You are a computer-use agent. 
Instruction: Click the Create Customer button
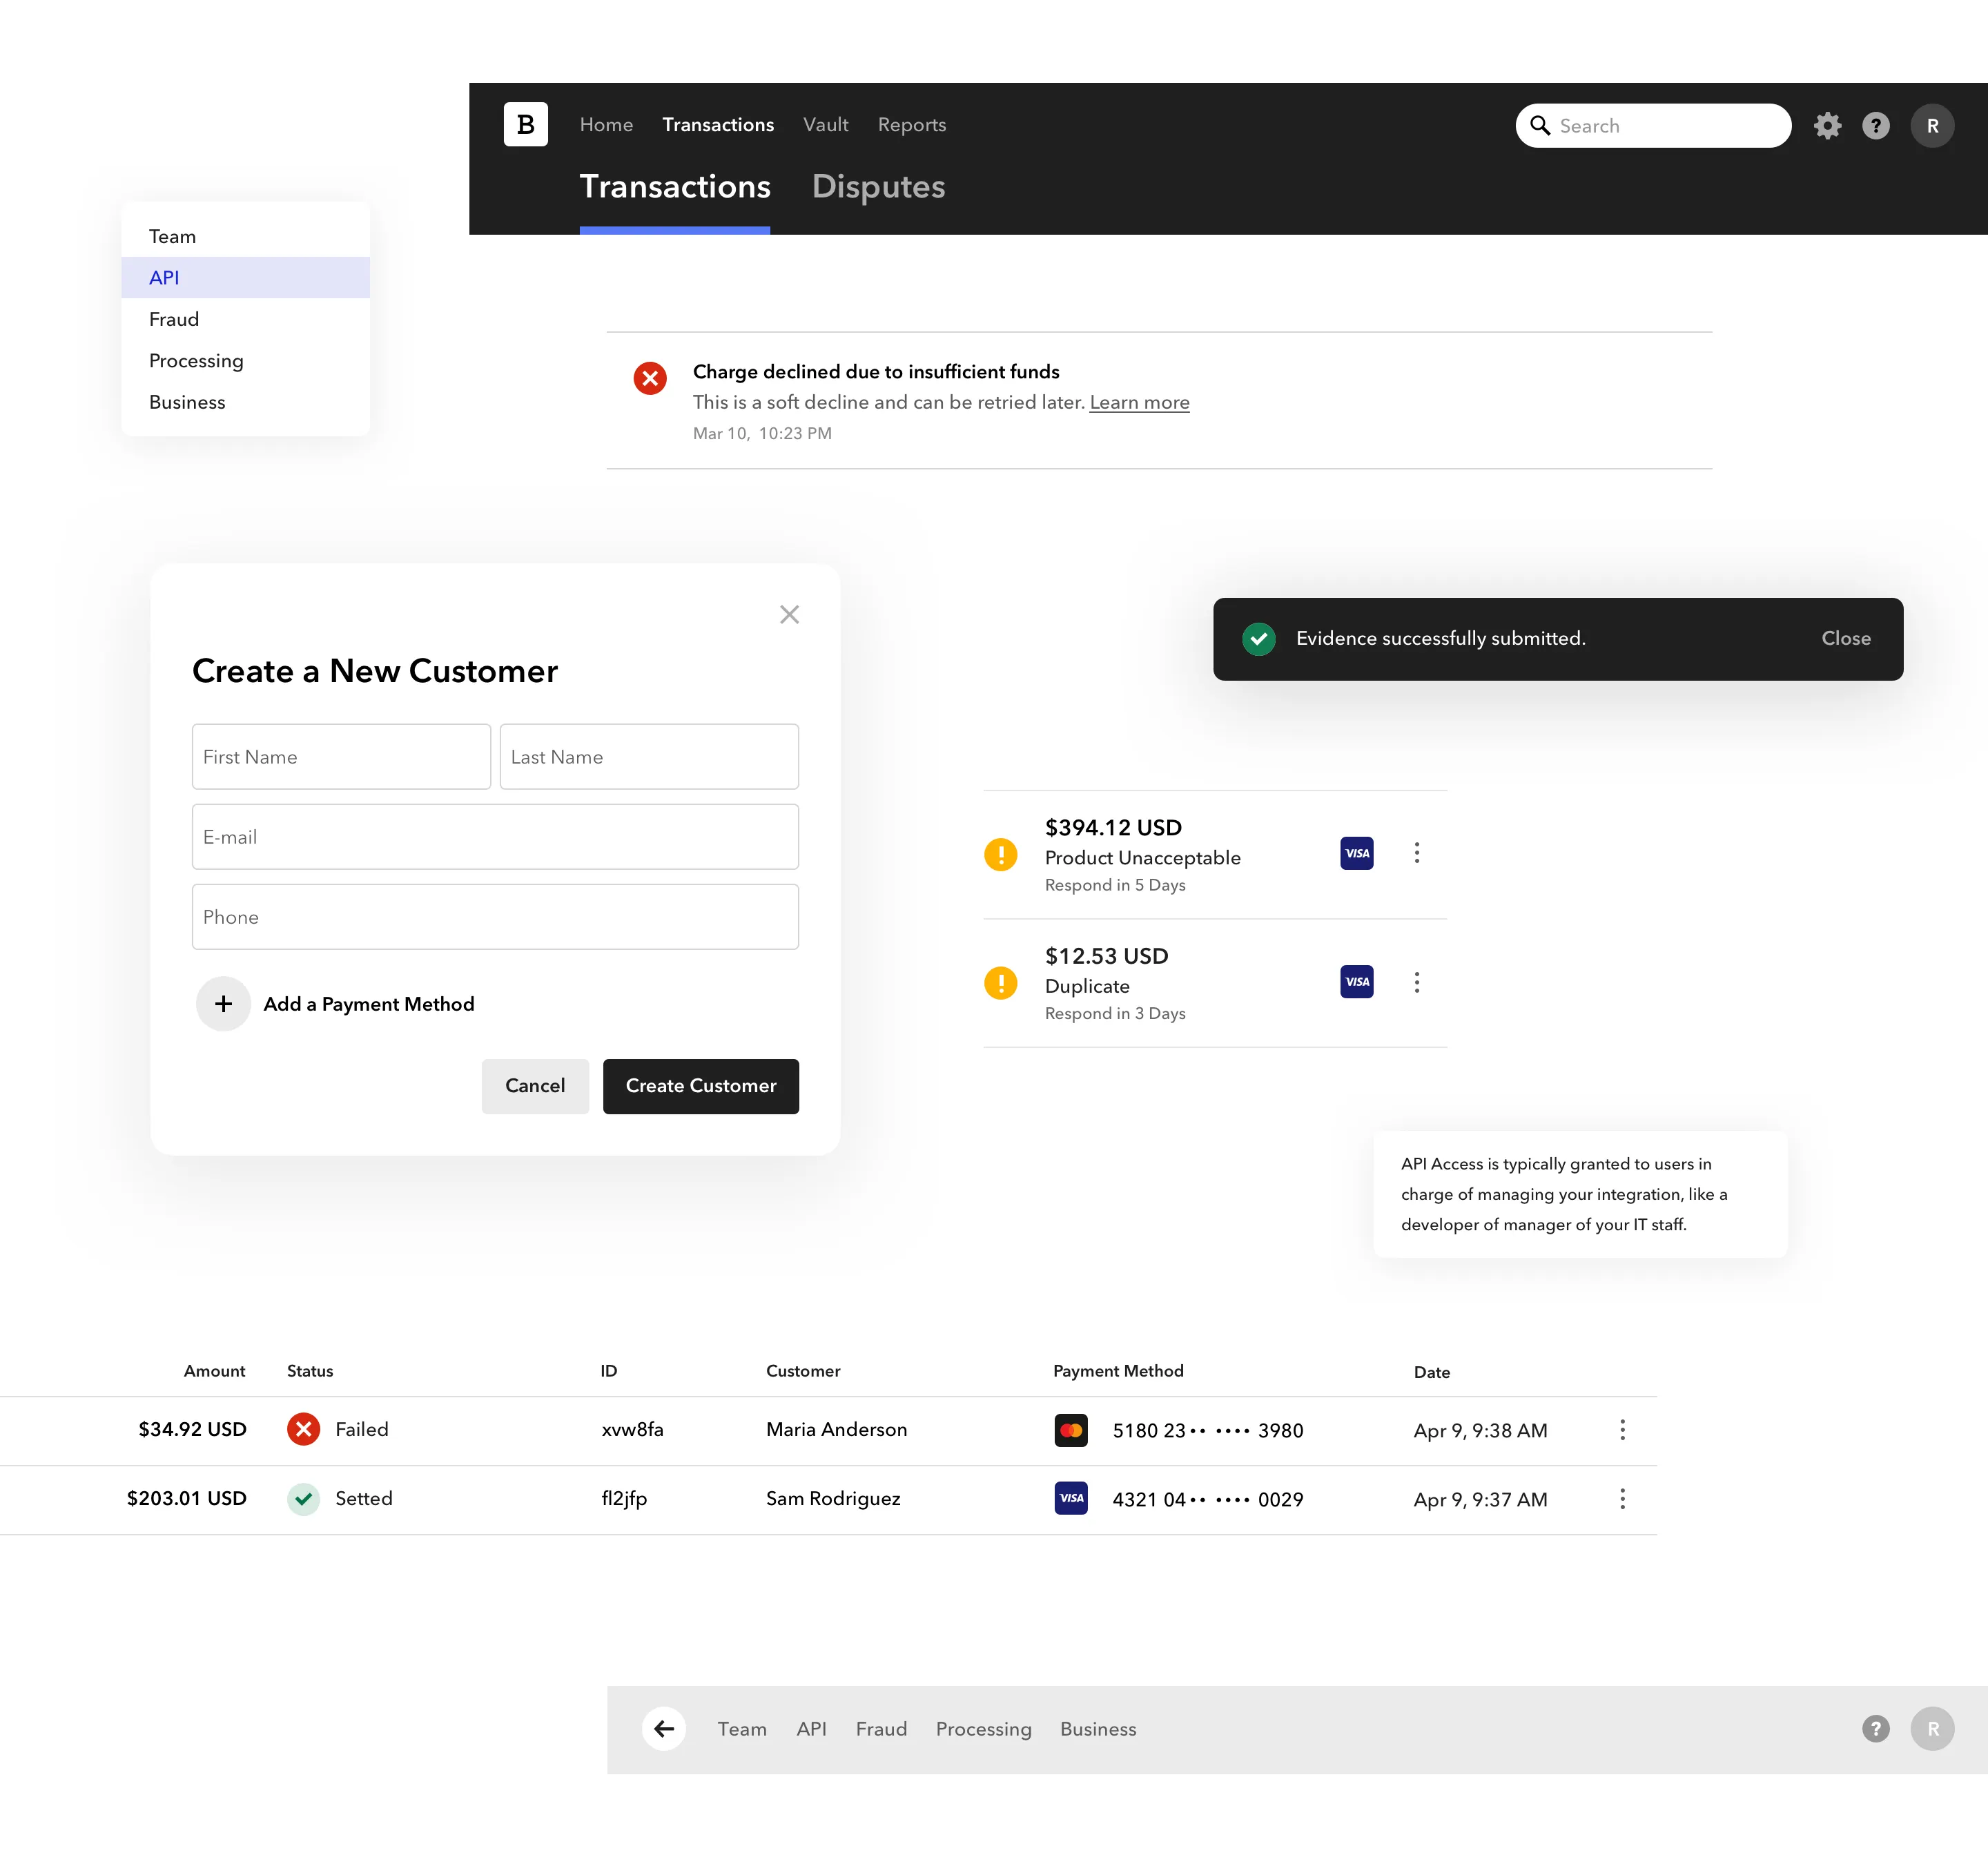(700, 1086)
